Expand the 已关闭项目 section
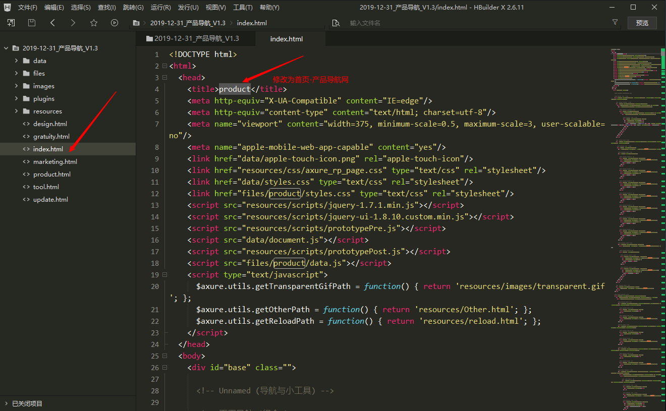 pyautogui.click(x=6, y=403)
